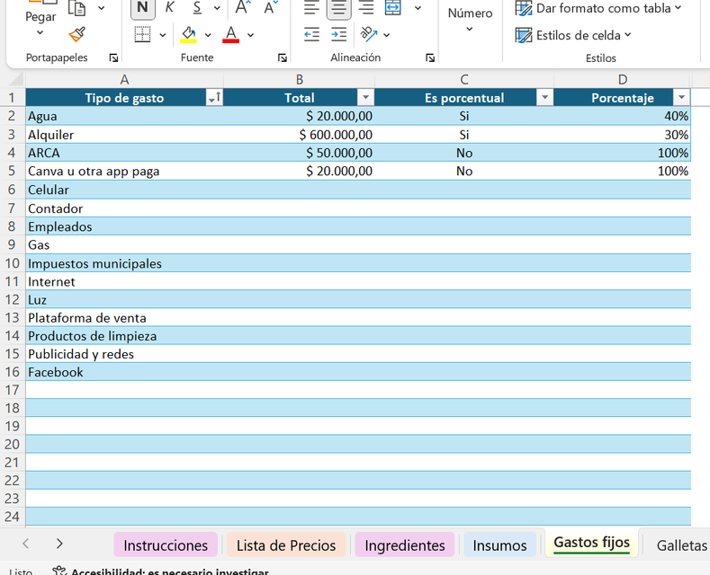The width and height of the screenshot is (710, 575).
Task: Align text left icon
Action: coord(311,8)
